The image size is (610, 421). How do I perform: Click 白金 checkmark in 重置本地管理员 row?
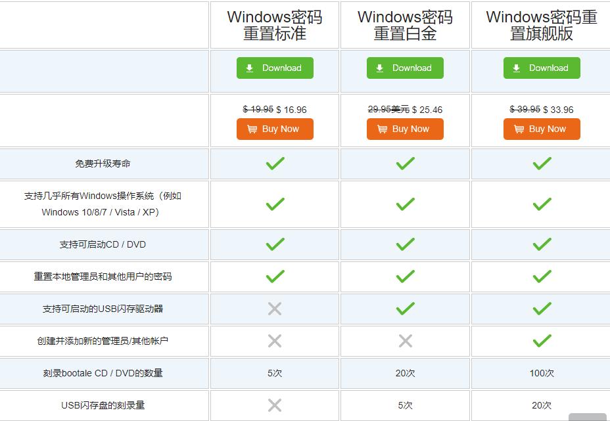tap(406, 277)
